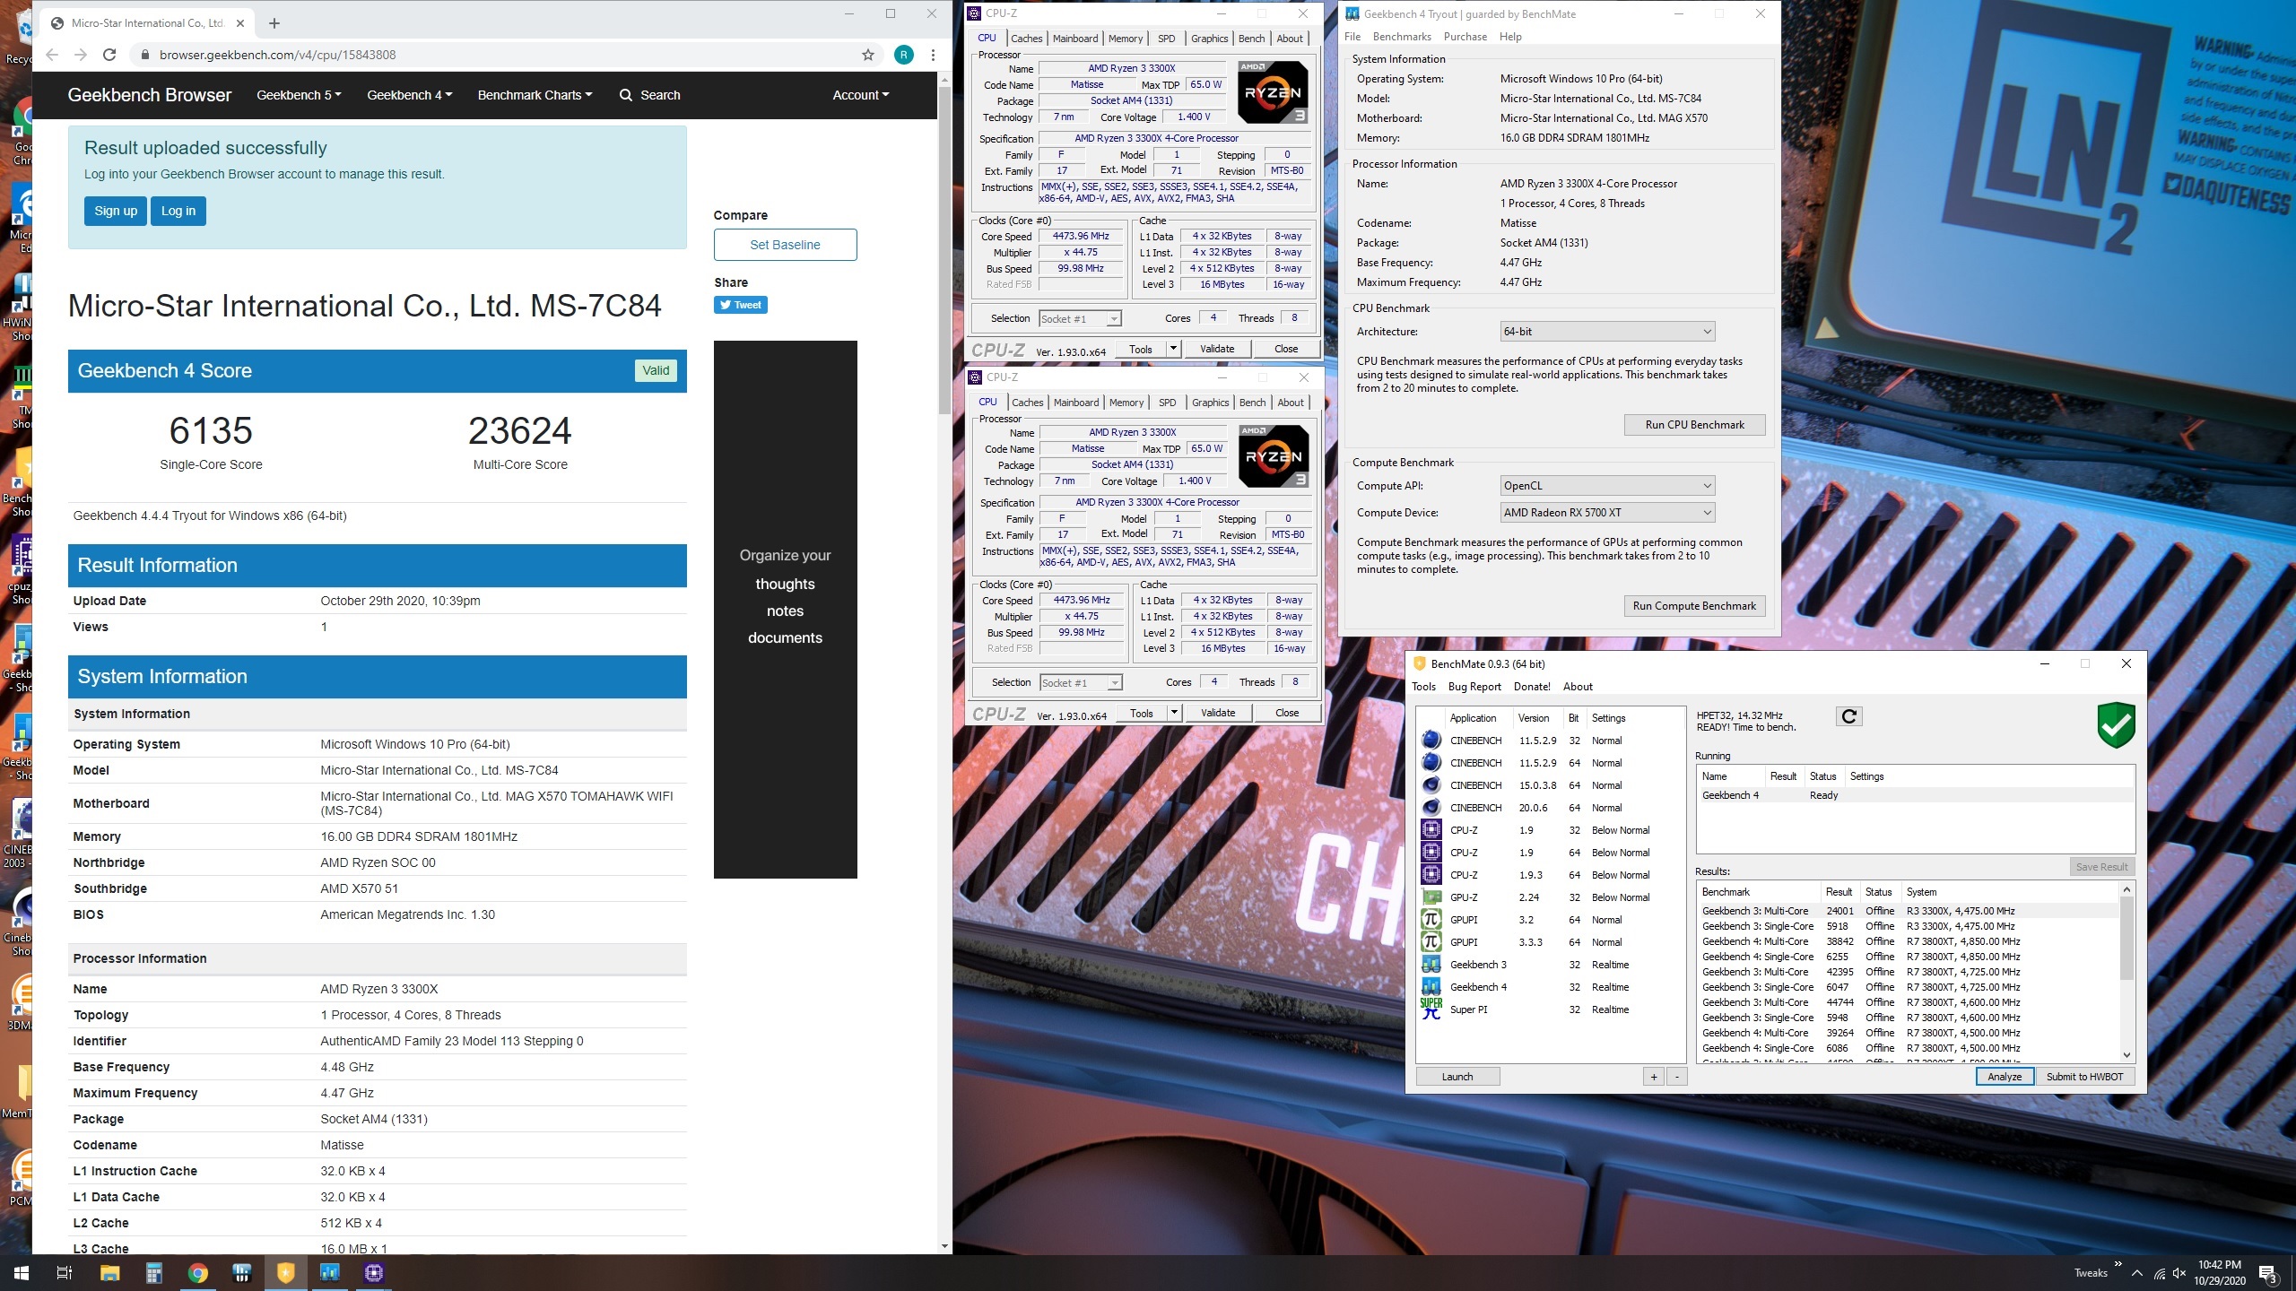Viewport: 2296px width, 1291px height.
Task: Open Windows notification center icon
Action: tap(2267, 1273)
